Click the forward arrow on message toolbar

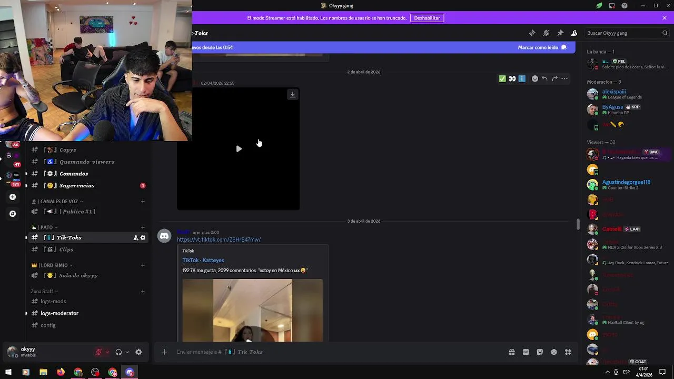tap(554, 79)
